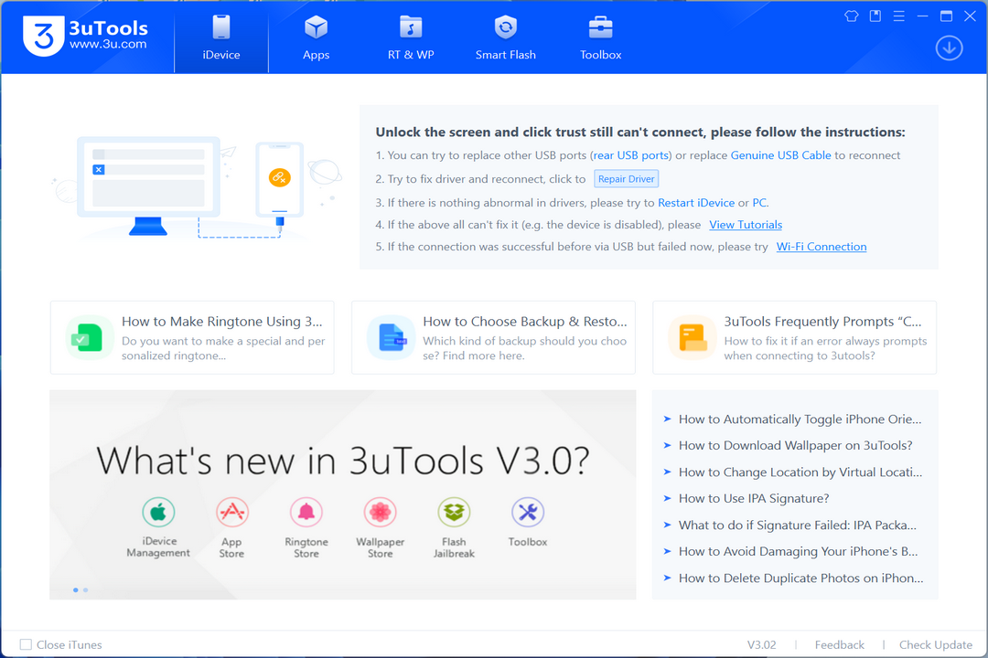Open the hamburger menu in title bar
Viewport: 988px width, 658px height.
click(x=899, y=16)
